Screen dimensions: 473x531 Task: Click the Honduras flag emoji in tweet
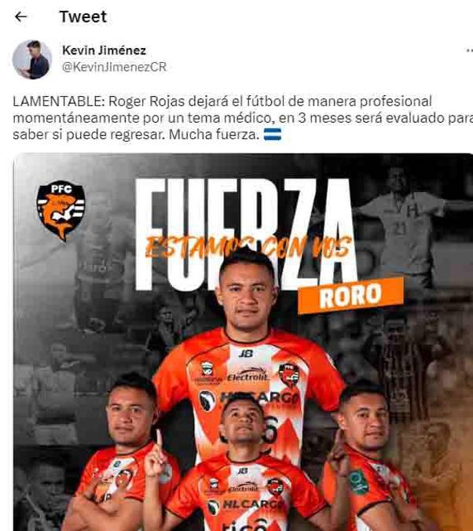[273, 135]
